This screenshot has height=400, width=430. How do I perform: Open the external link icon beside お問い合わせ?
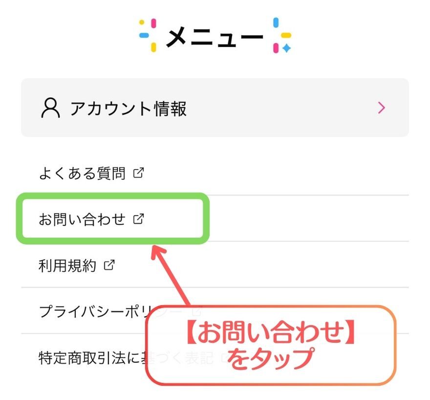coord(139,219)
